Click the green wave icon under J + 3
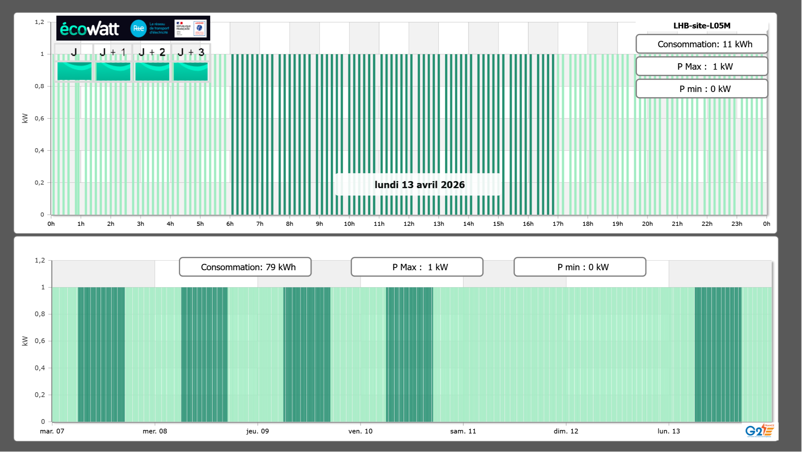This screenshot has height=452, width=802. [x=191, y=71]
